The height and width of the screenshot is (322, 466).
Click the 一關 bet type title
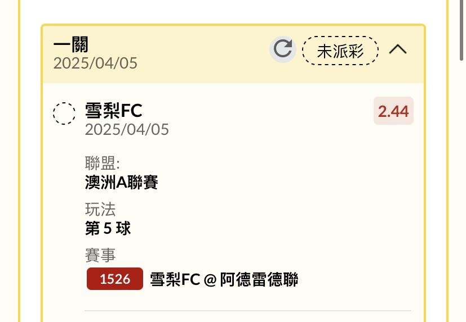(x=71, y=44)
